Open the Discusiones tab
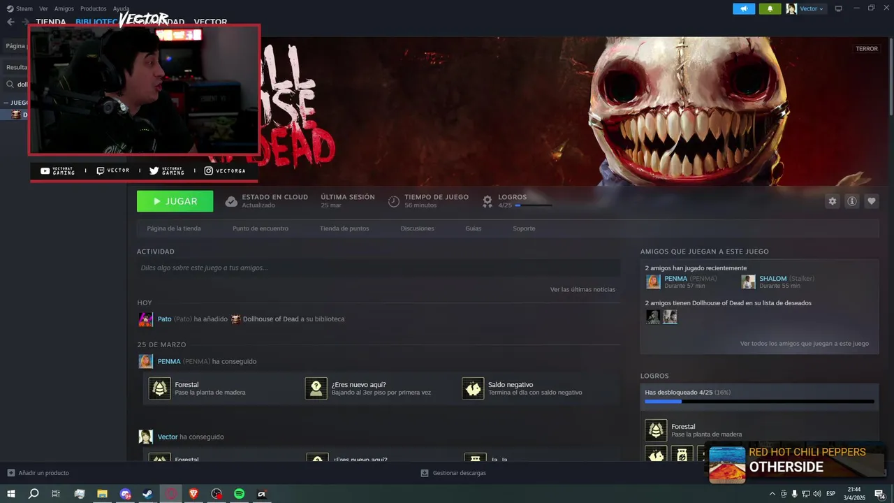Screen dimensions: 894x503 point(418,228)
